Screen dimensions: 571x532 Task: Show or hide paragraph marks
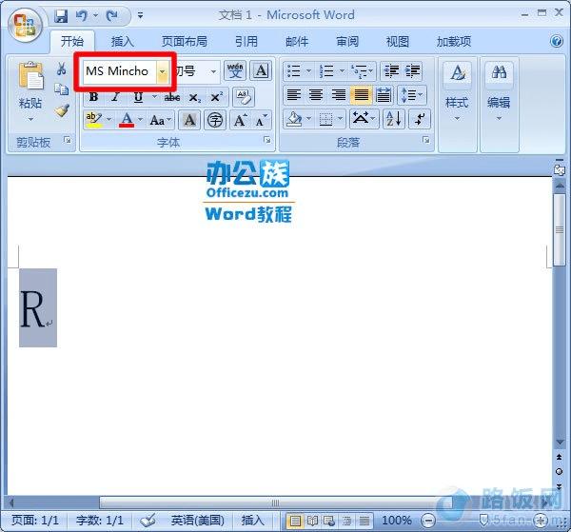click(420, 119)
